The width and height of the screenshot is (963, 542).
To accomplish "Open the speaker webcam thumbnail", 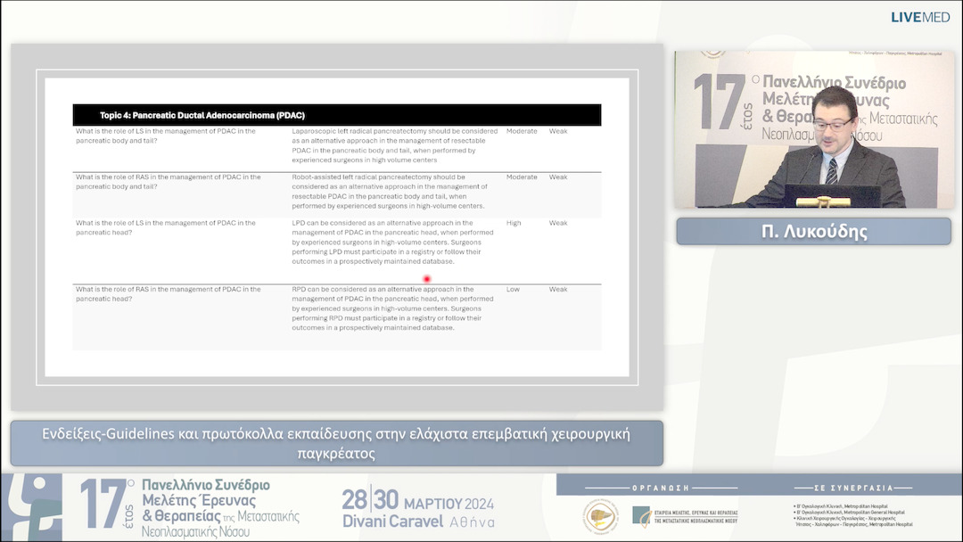I will point(814,131).
